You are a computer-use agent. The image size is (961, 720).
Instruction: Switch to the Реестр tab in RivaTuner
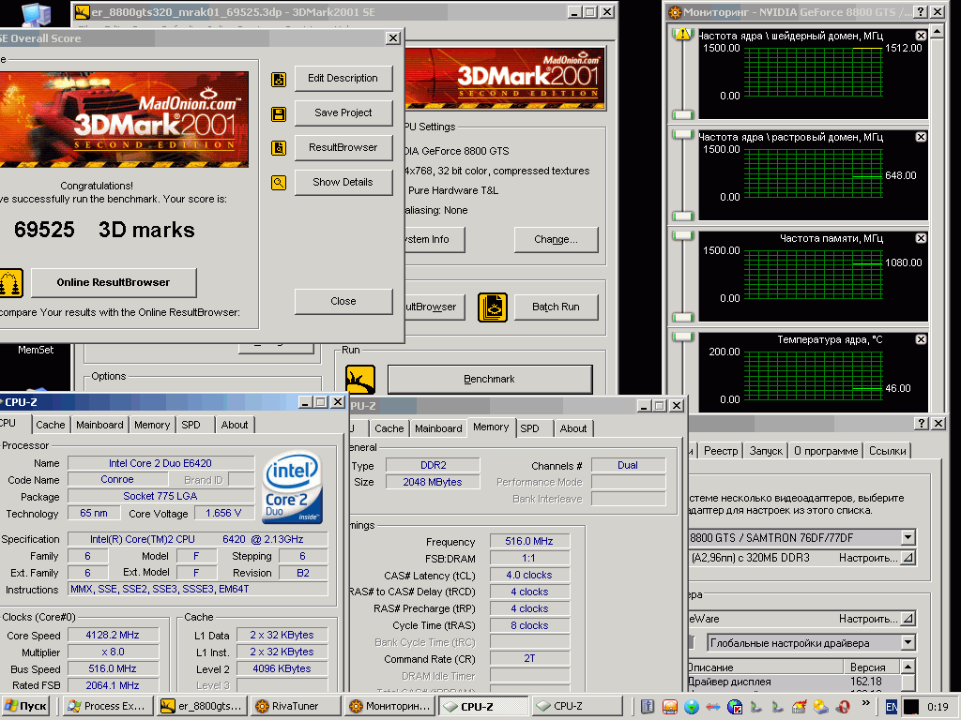(721, 451)
